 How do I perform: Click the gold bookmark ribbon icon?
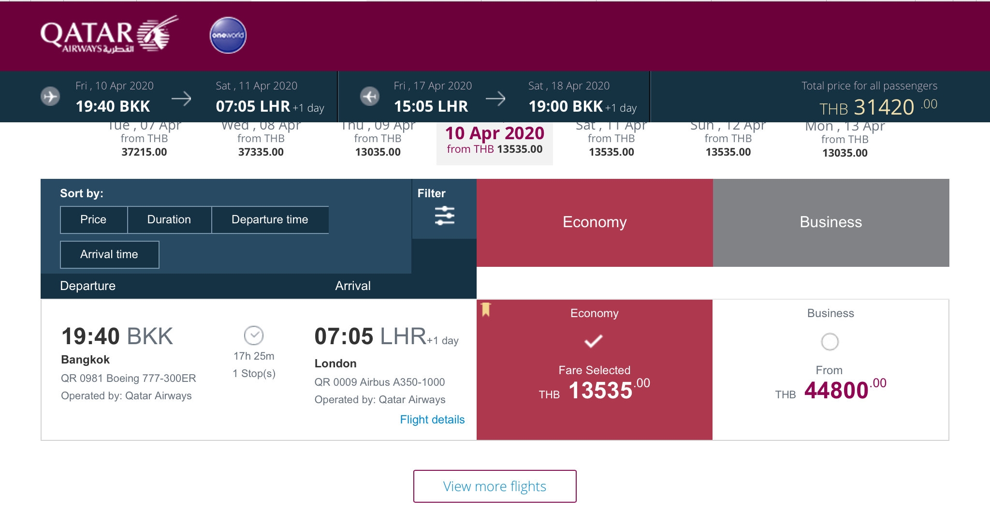486,309
